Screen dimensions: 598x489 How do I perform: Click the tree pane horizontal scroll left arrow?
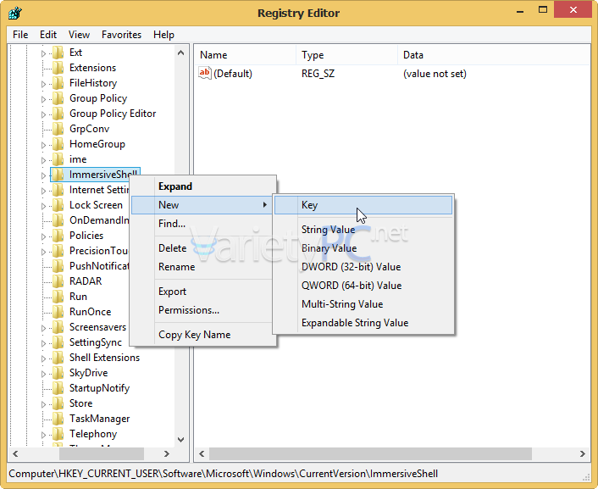click(15, 454)
